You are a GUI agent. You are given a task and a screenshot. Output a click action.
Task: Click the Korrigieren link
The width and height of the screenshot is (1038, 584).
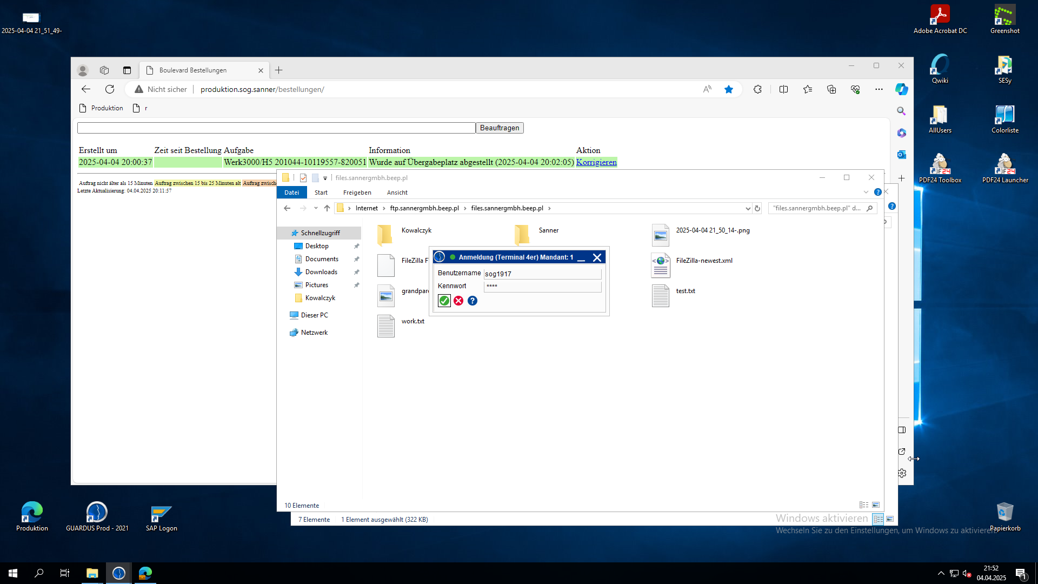pyautogui.click(x=596, y=162)
